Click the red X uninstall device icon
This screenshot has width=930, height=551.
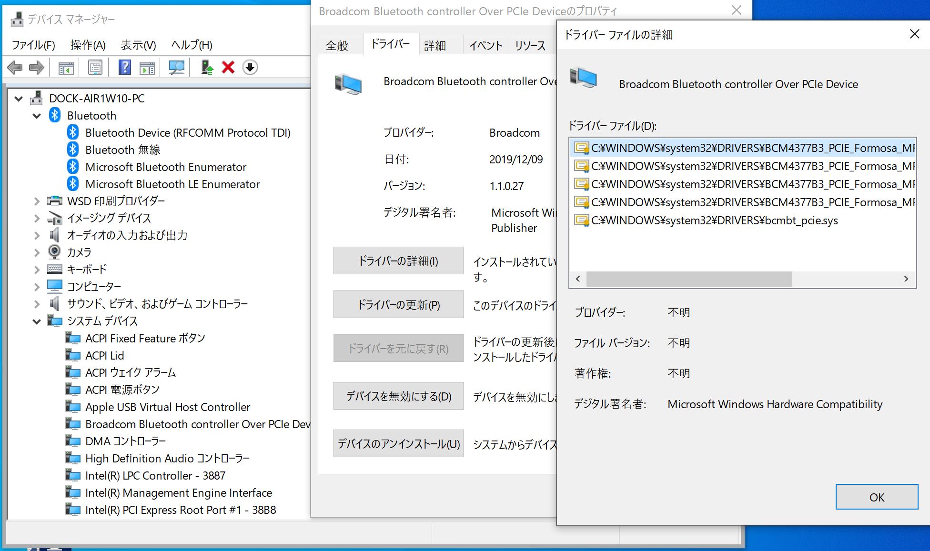[228, 67]
